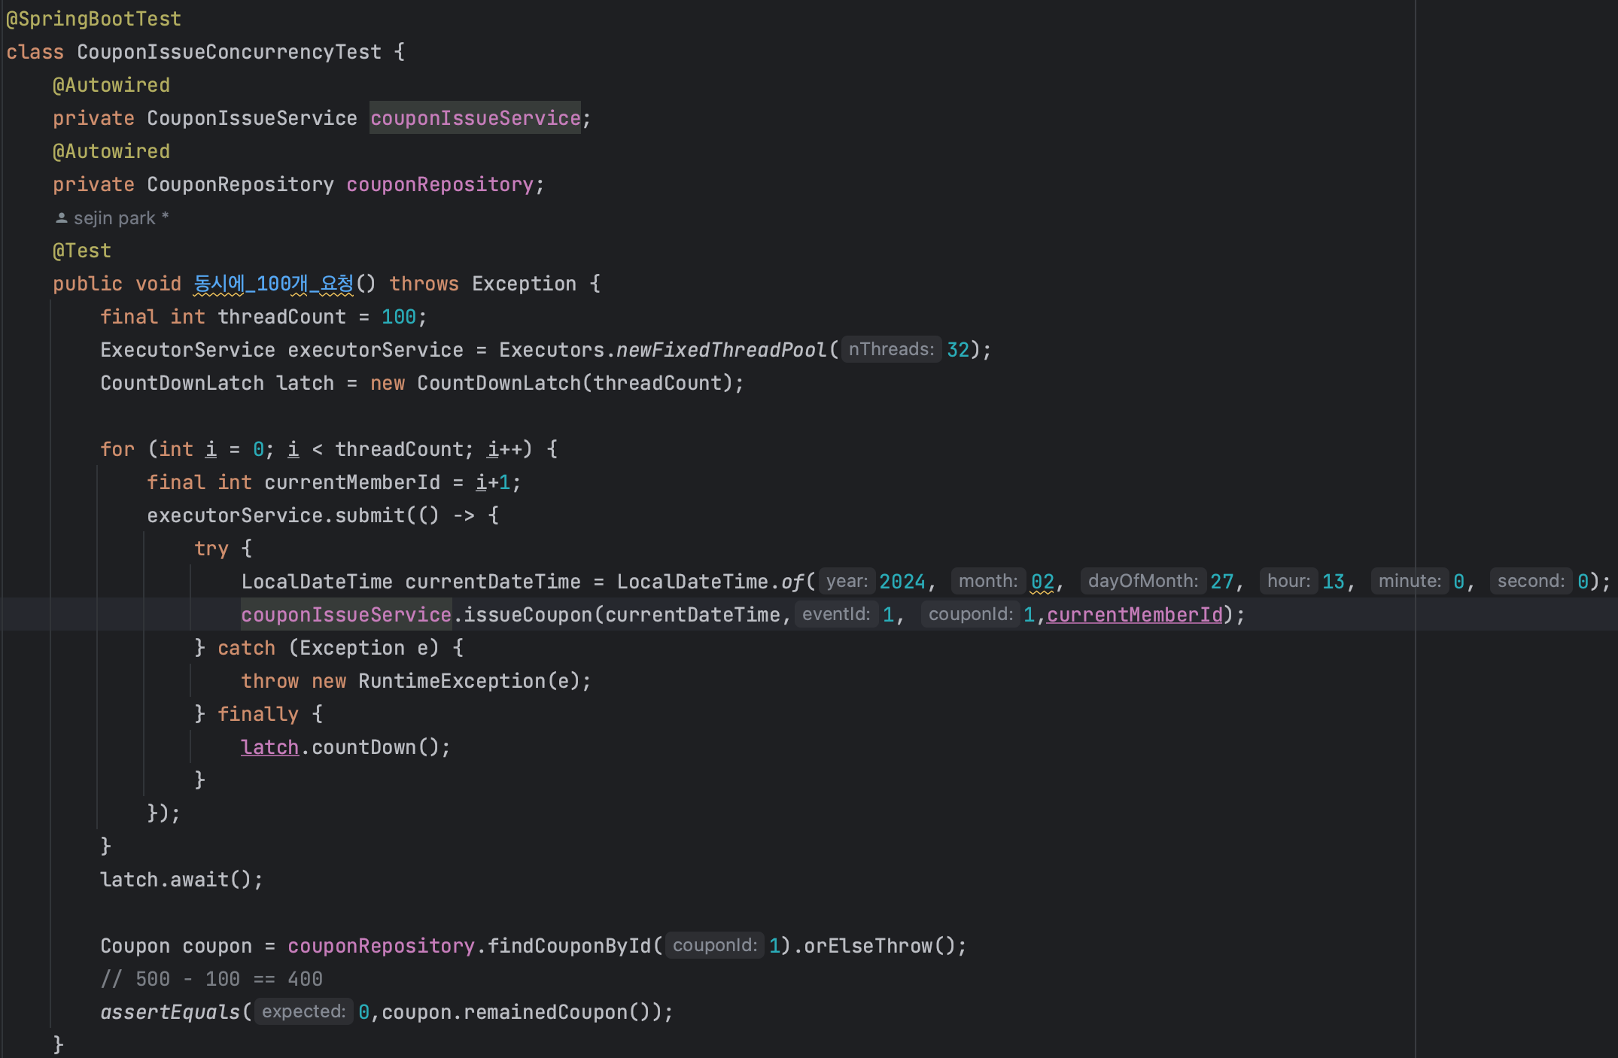Click the catch keyword
Viewport: 1618px width, 1058px height.
[x=247, y=648]
